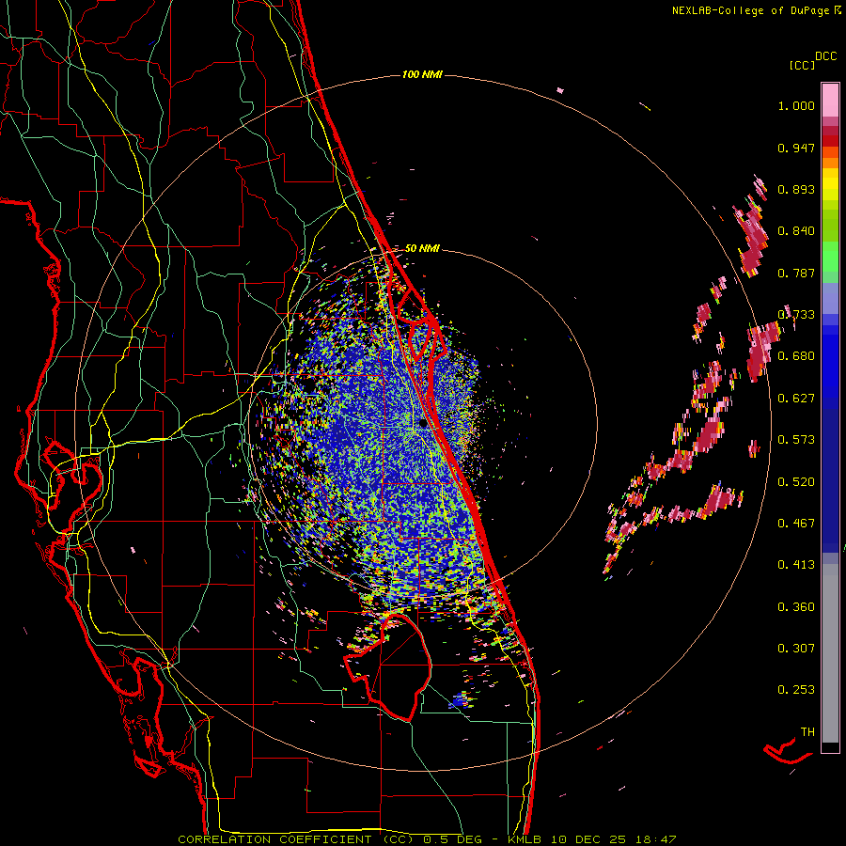The height and width of the screenshot is (846, 846).
Task: Pick the lavender segment of the color bar
Action: tap(830, 298)
